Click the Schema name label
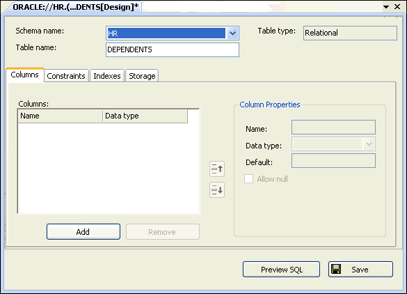407x294 pixels. coord(40,31)
